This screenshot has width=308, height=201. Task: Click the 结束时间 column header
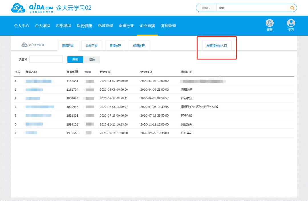pos(146,72)
